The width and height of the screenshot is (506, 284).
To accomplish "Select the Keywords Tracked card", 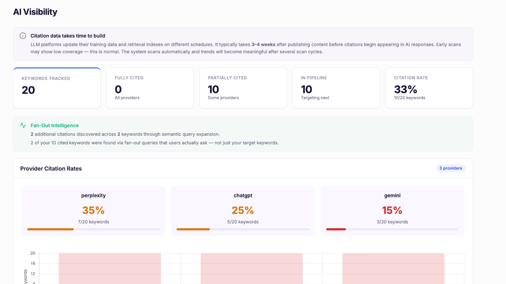I will [57, 88].
